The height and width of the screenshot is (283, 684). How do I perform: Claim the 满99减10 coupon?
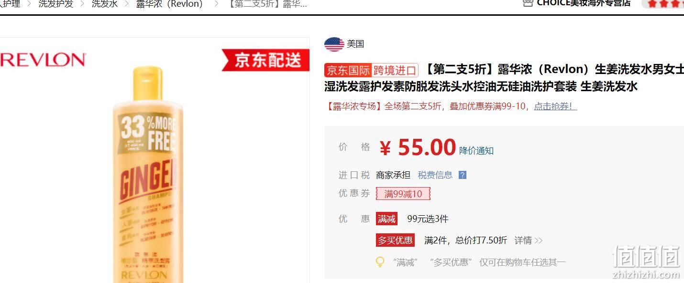(x=403, y=194)
